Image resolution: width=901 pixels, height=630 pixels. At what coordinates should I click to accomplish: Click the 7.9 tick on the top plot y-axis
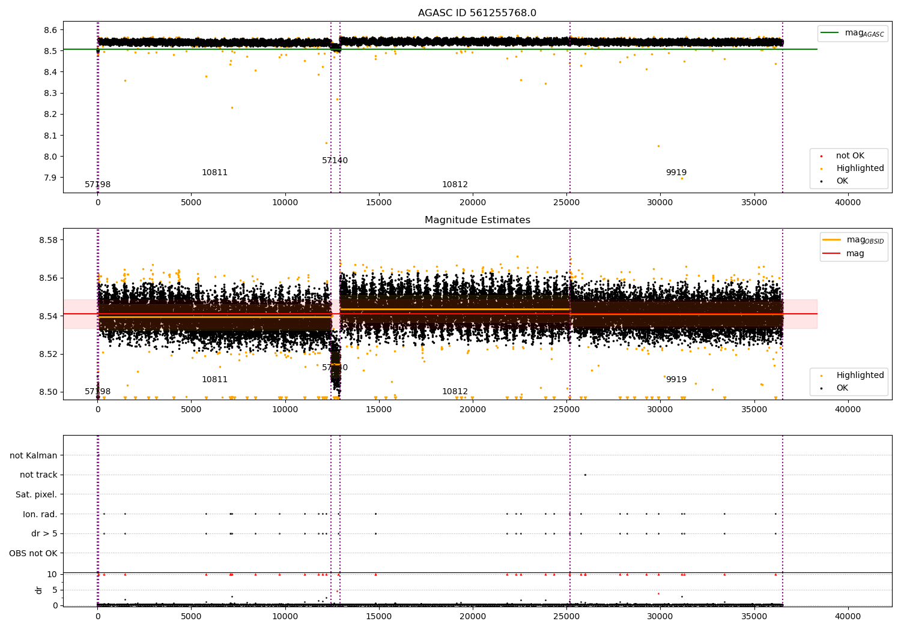[51, 178]
